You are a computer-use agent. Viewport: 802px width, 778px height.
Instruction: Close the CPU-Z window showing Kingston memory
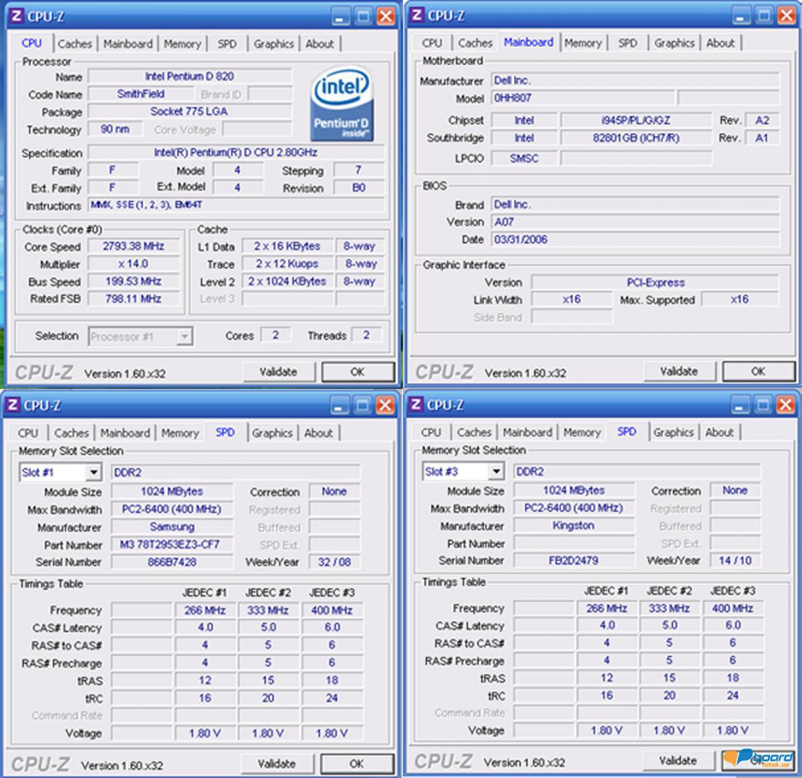point(785,405)
